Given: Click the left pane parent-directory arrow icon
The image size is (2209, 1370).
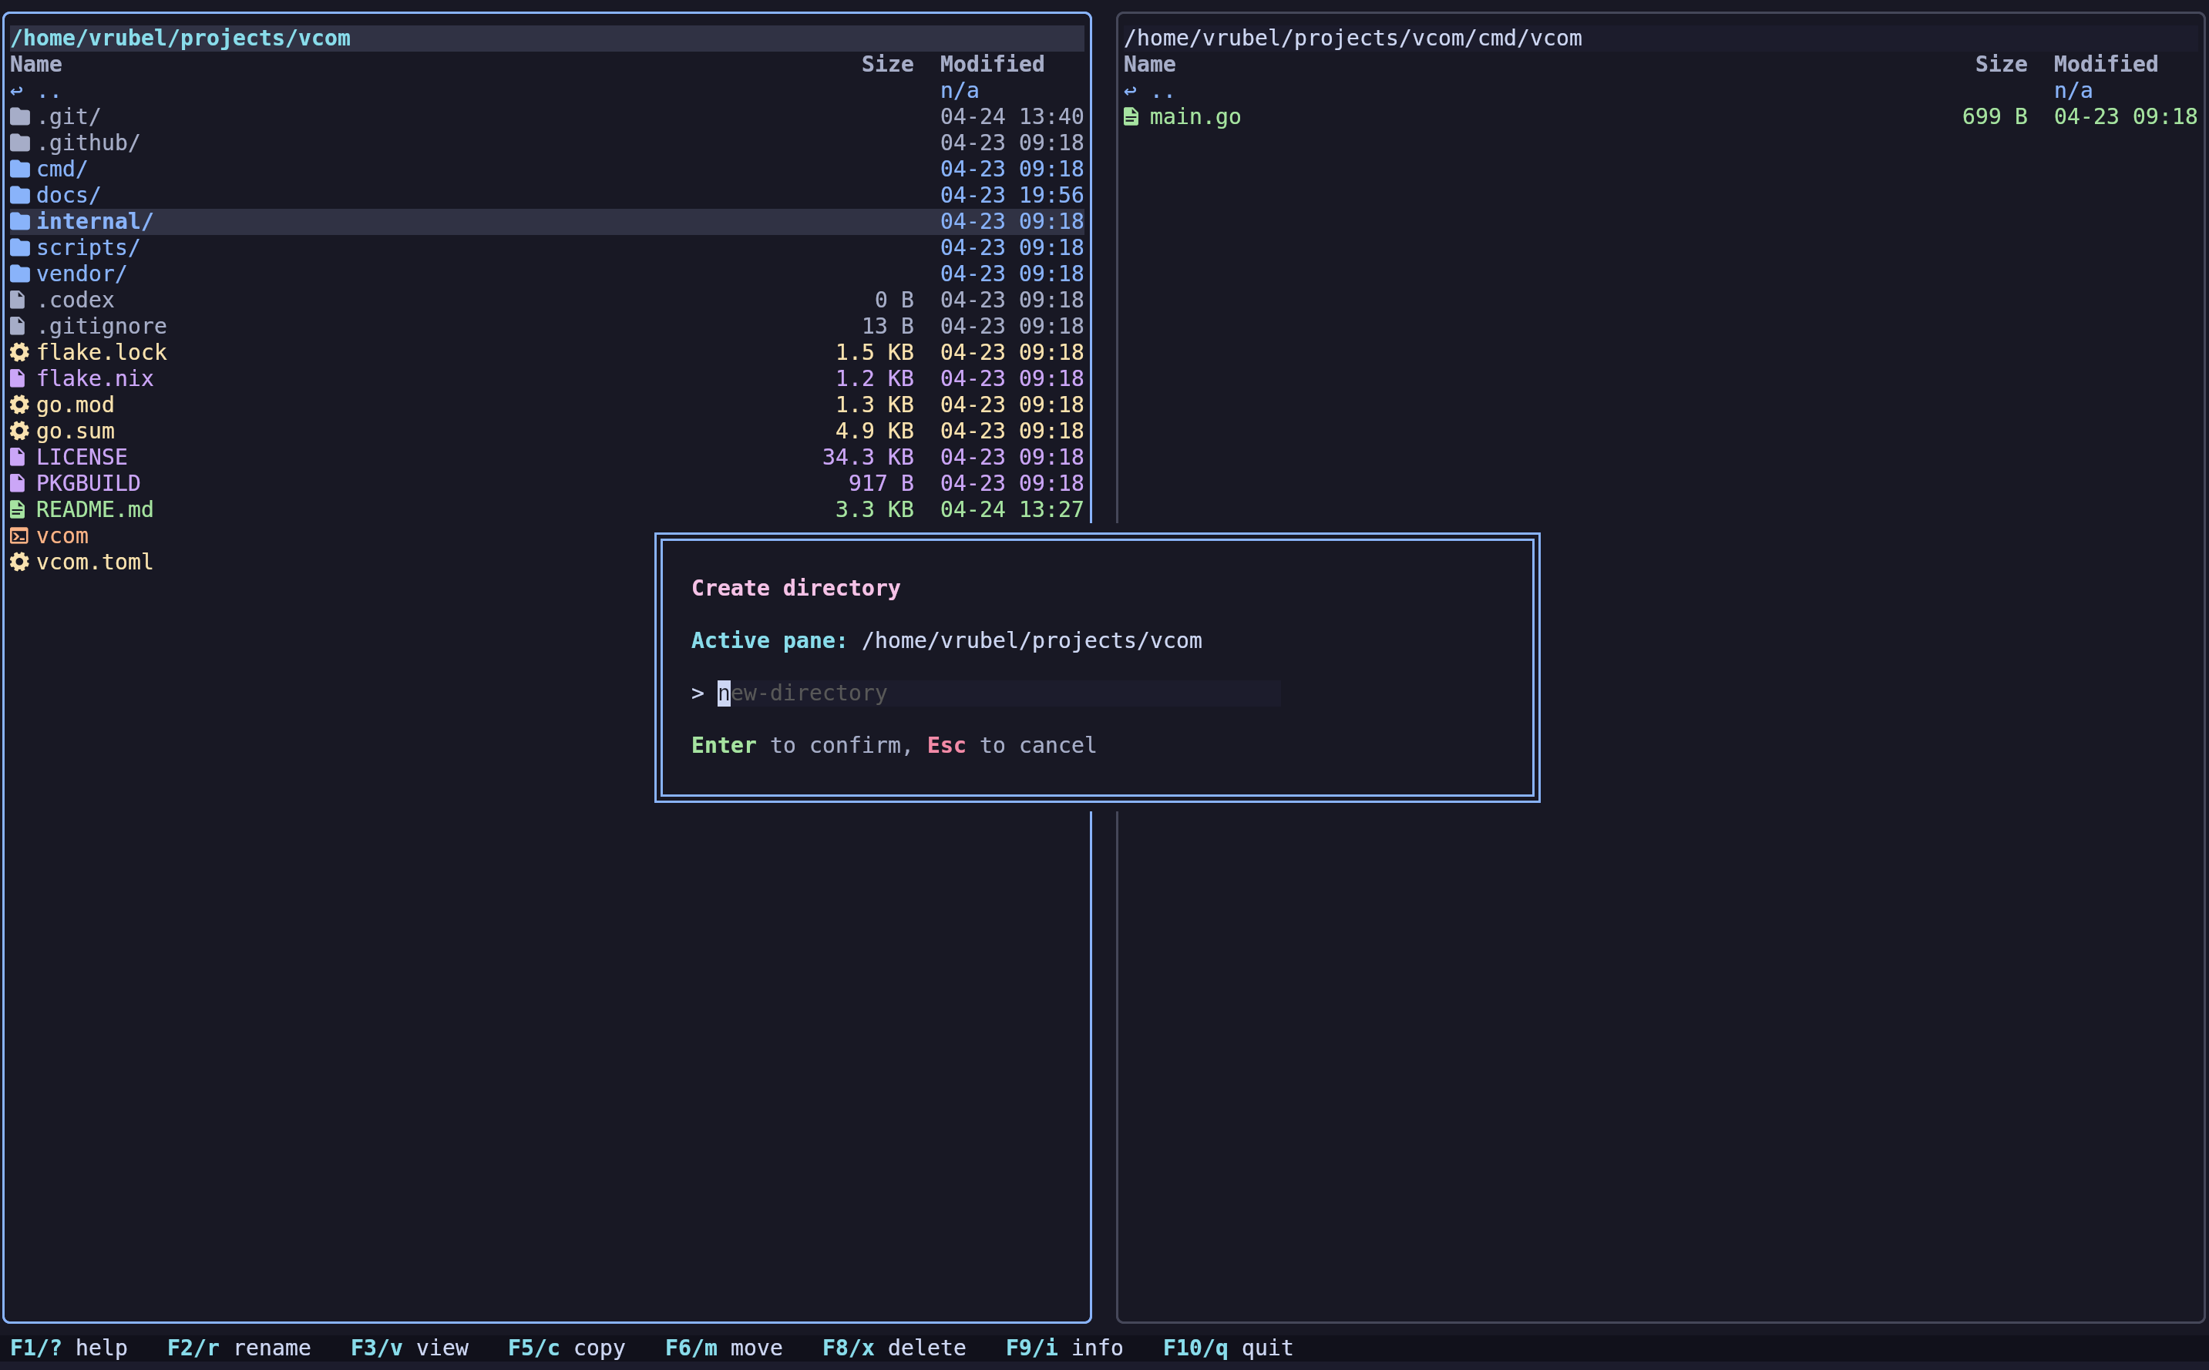Looking at the screenshot, I should click(x=17, y=92).
